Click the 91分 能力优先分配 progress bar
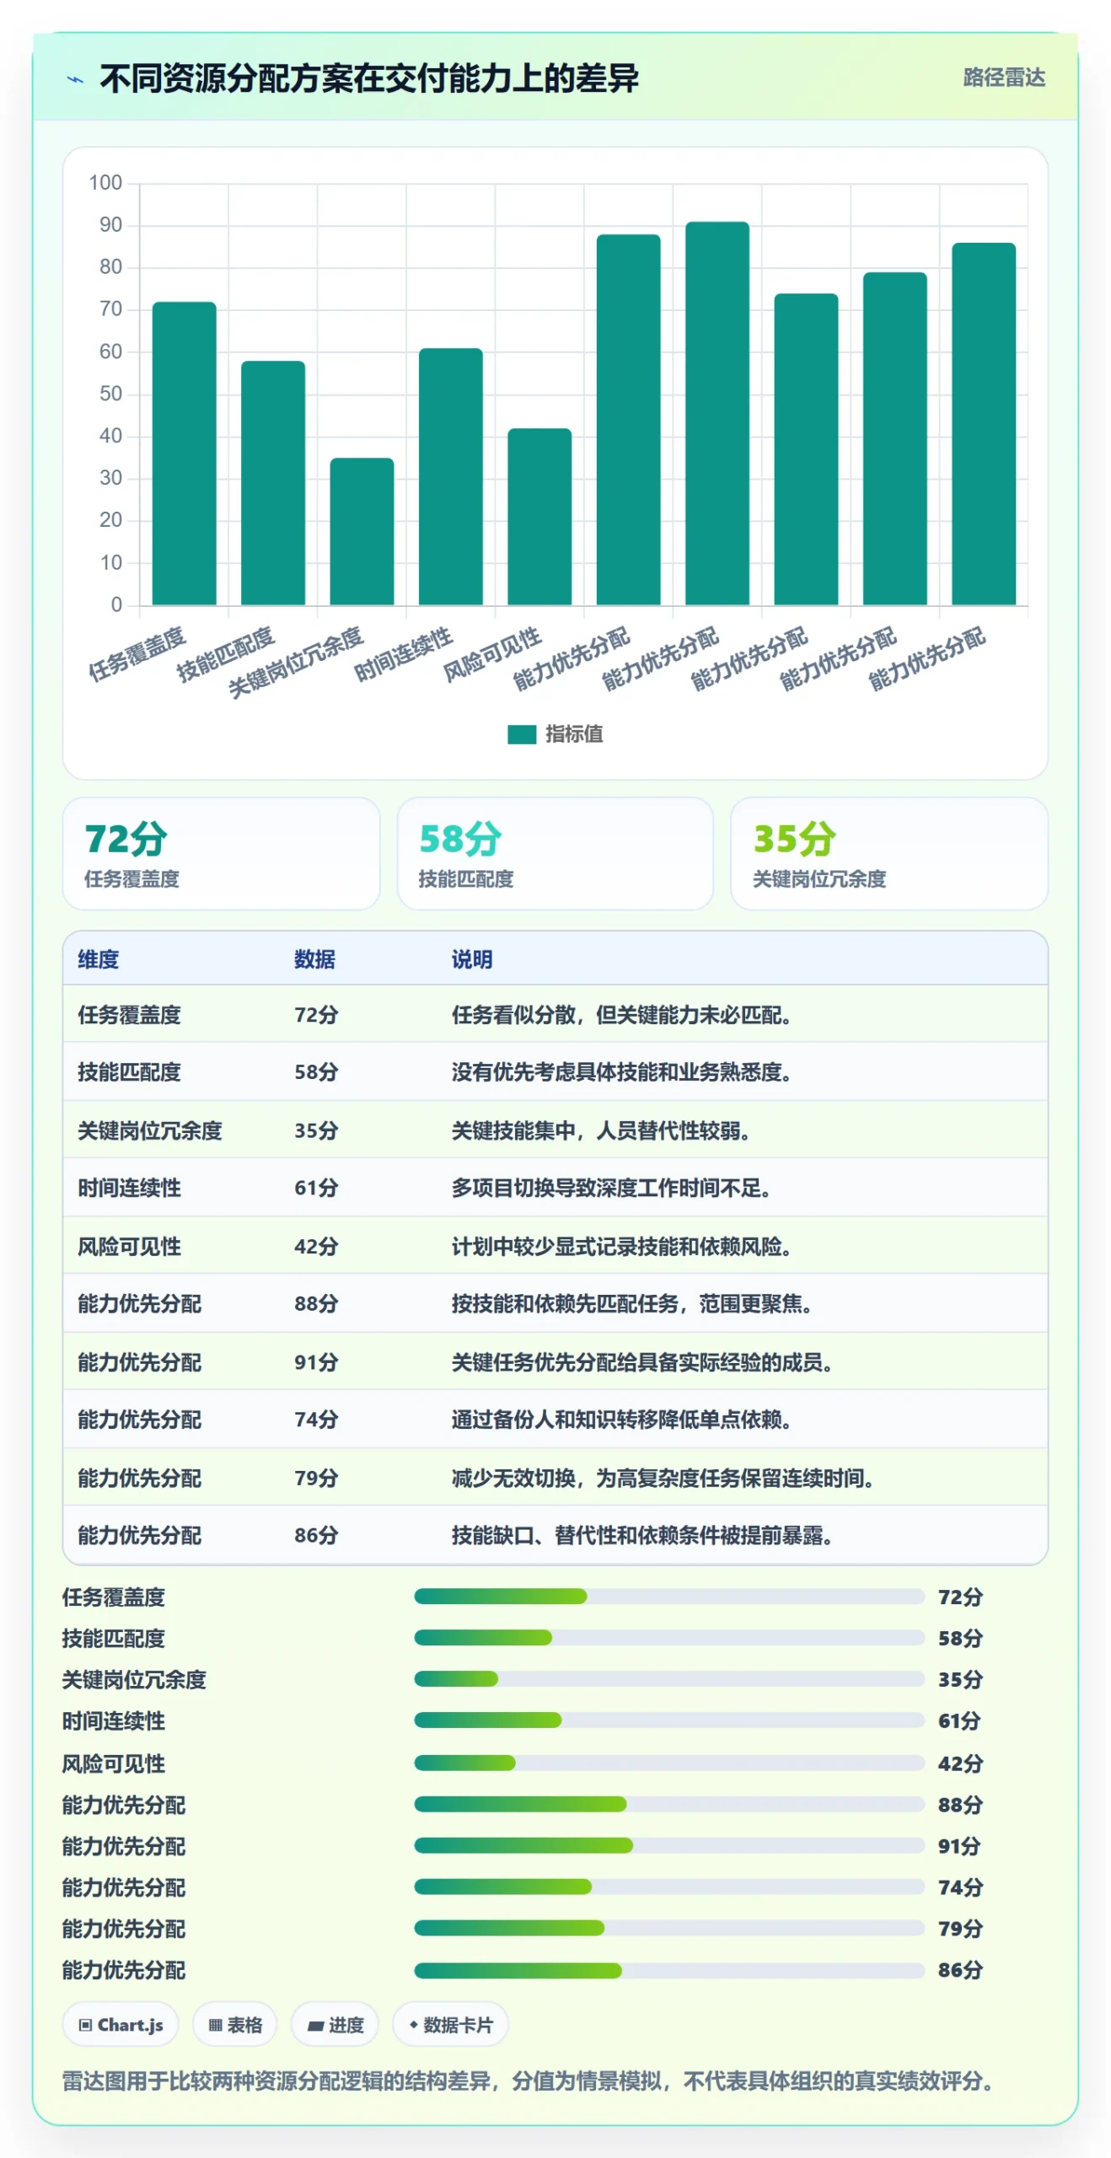The height and width of the screenshot is (2158, 1111). coord(669,1845)
